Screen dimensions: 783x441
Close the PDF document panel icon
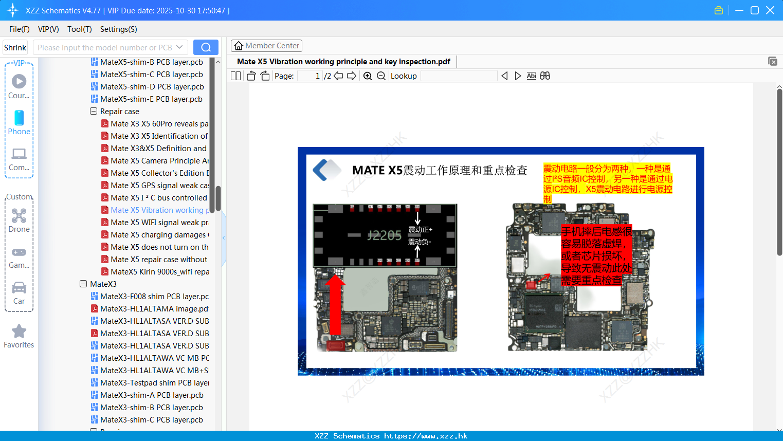tap(773, 61)
